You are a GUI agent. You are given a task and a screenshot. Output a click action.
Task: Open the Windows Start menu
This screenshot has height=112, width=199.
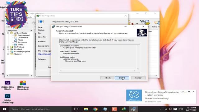pyautogui.click(x=5, y=109)
